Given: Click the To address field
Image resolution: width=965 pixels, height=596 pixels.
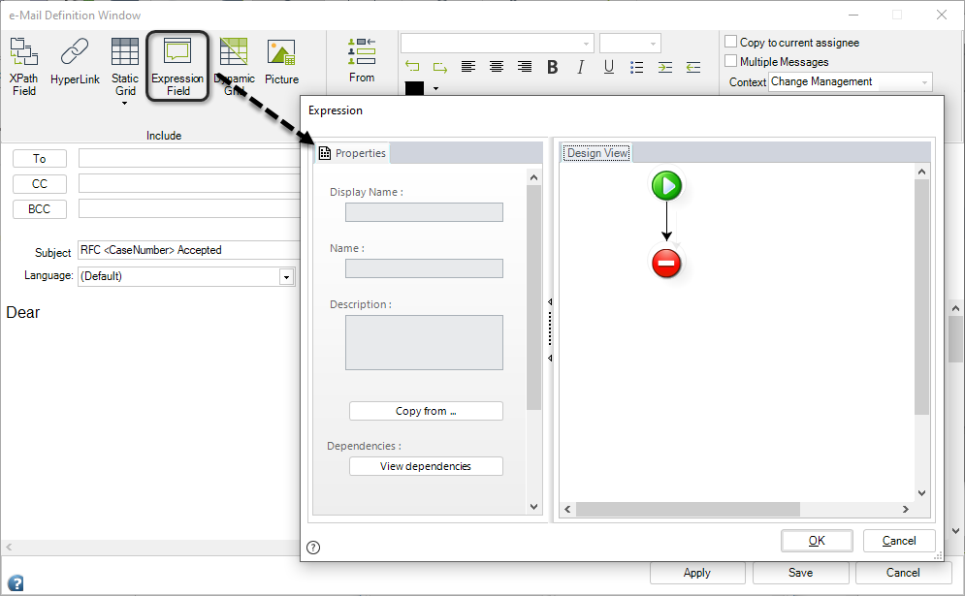Looking at the screenshot, I should 189,158.
